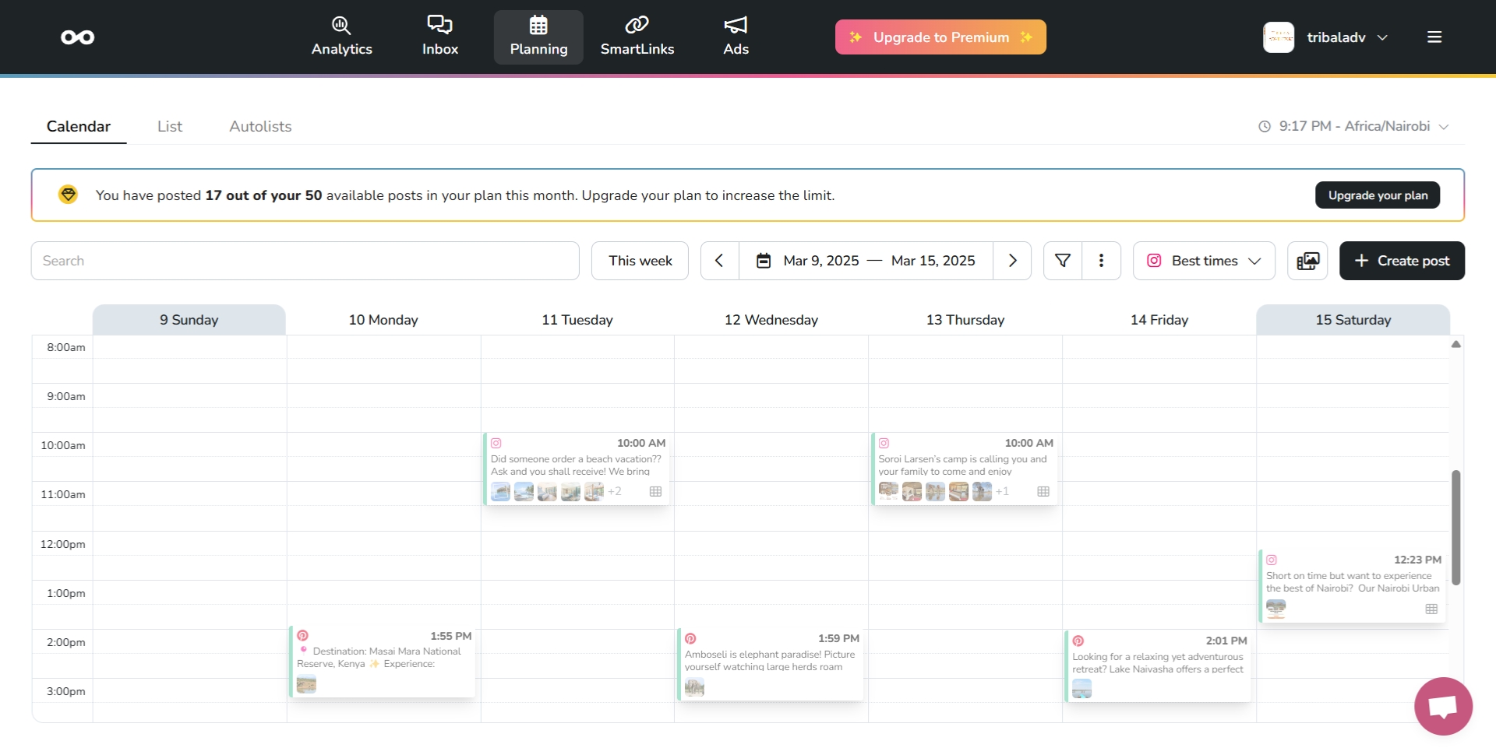Click thumbnail on the Masai Mara post
Screen dimensions: 1496x755
pyautogui.click(x=306, y=685)
